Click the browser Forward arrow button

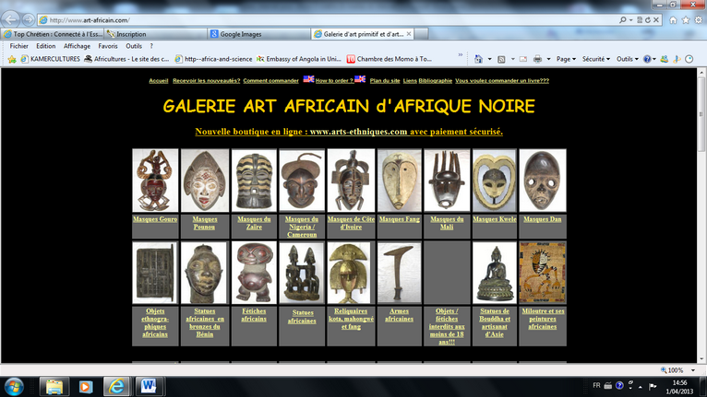tap(28, 20)
